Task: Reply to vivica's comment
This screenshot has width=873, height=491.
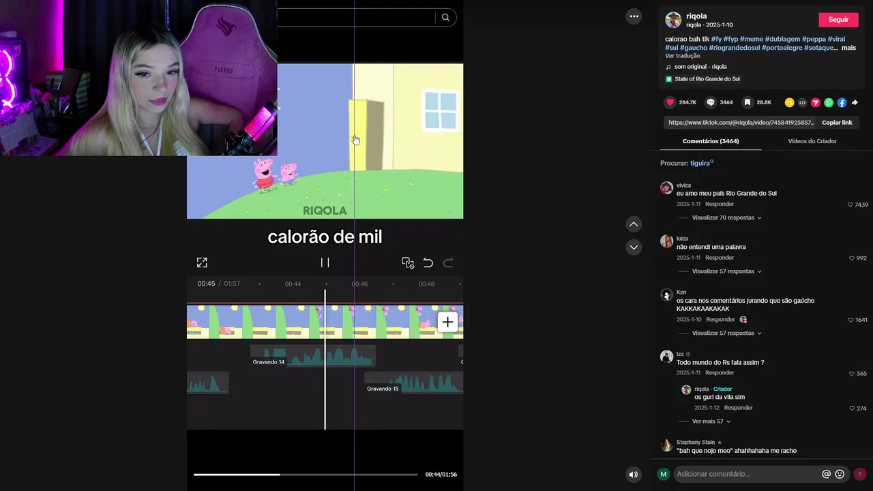Action: tap(720, 205)
